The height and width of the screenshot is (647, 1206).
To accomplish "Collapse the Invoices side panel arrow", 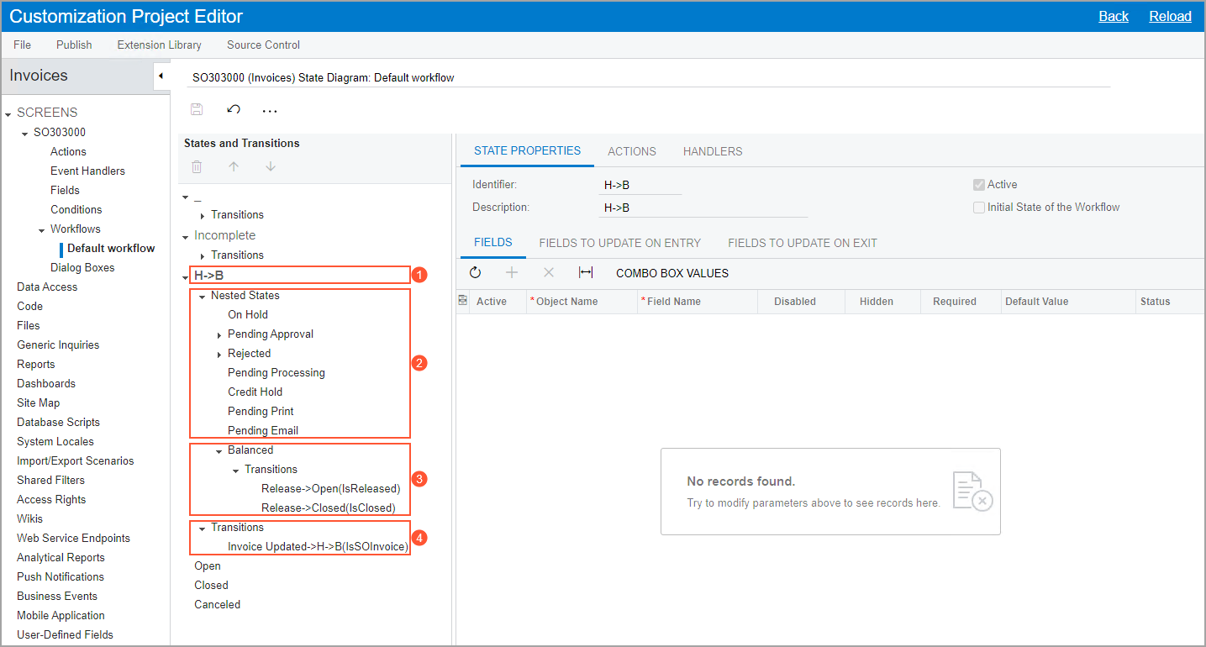I will tap(161, 76).
